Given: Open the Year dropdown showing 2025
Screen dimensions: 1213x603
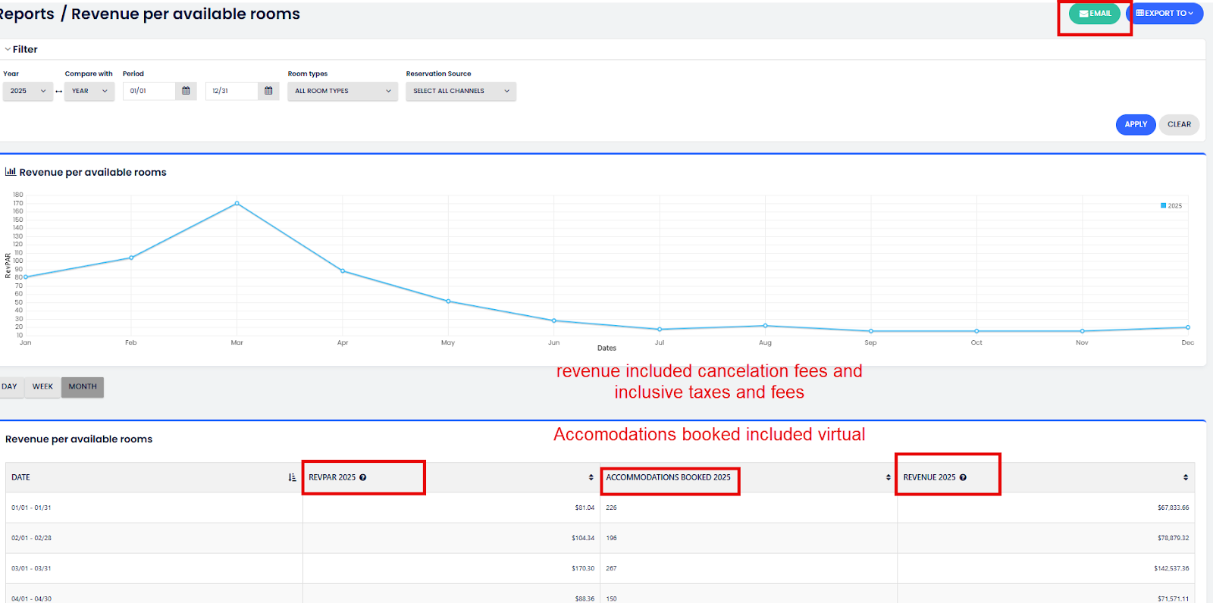Looking at the screenshot, I should [x=28, y=91].
